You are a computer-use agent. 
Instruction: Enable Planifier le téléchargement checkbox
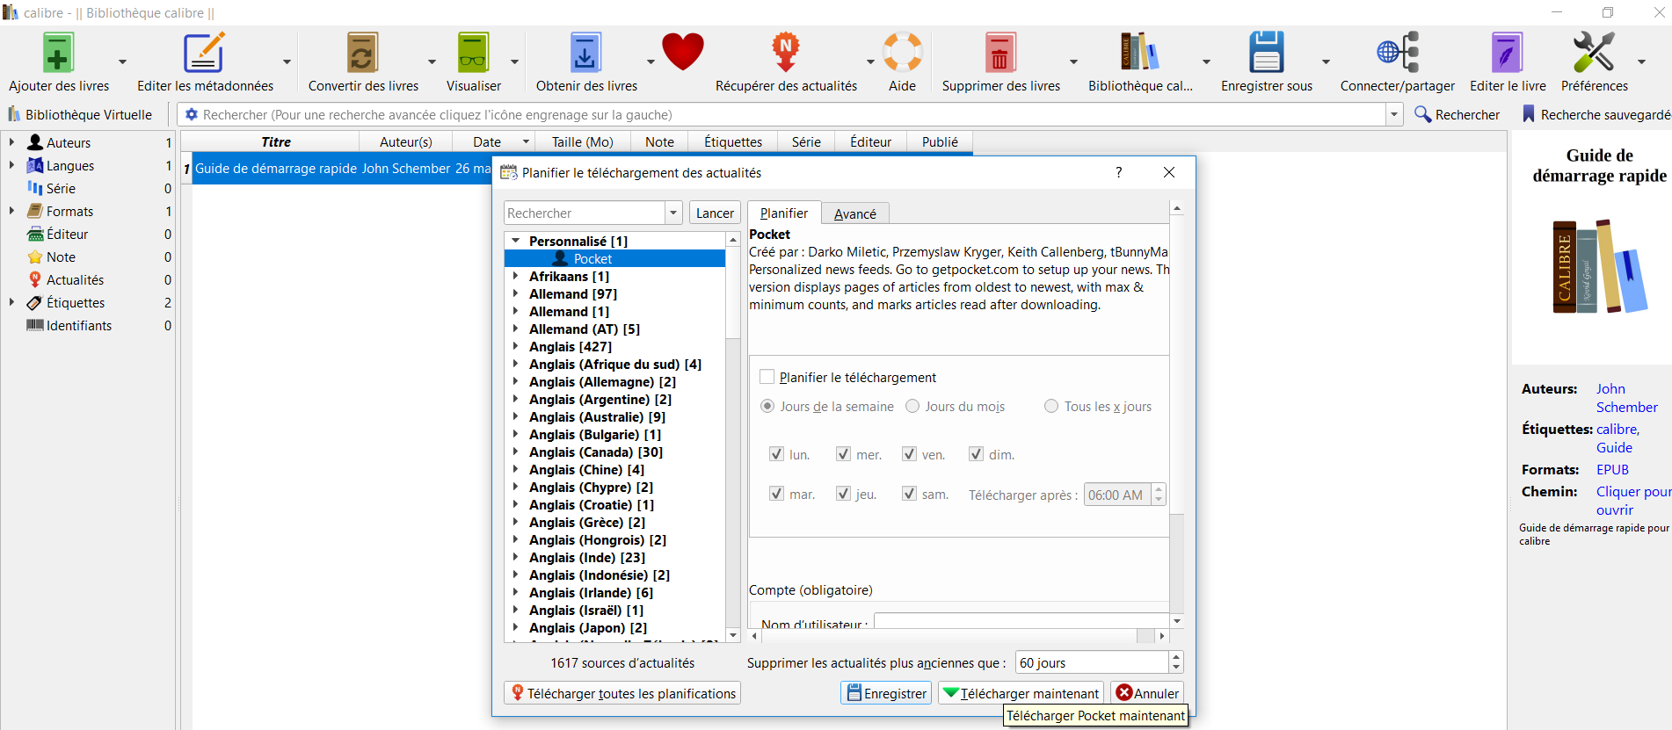pos(767,377)
